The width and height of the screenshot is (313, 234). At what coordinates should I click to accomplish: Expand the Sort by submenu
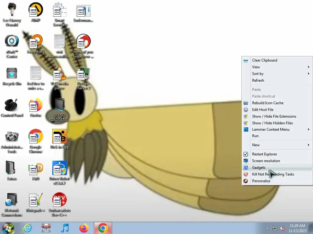[277, 74]
